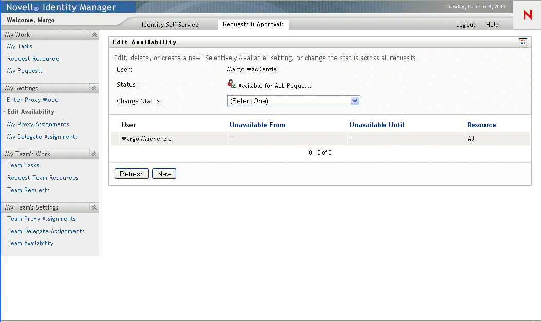Click the Edit Availability panel heading
The image size is (541, 322).
[144, 42]
